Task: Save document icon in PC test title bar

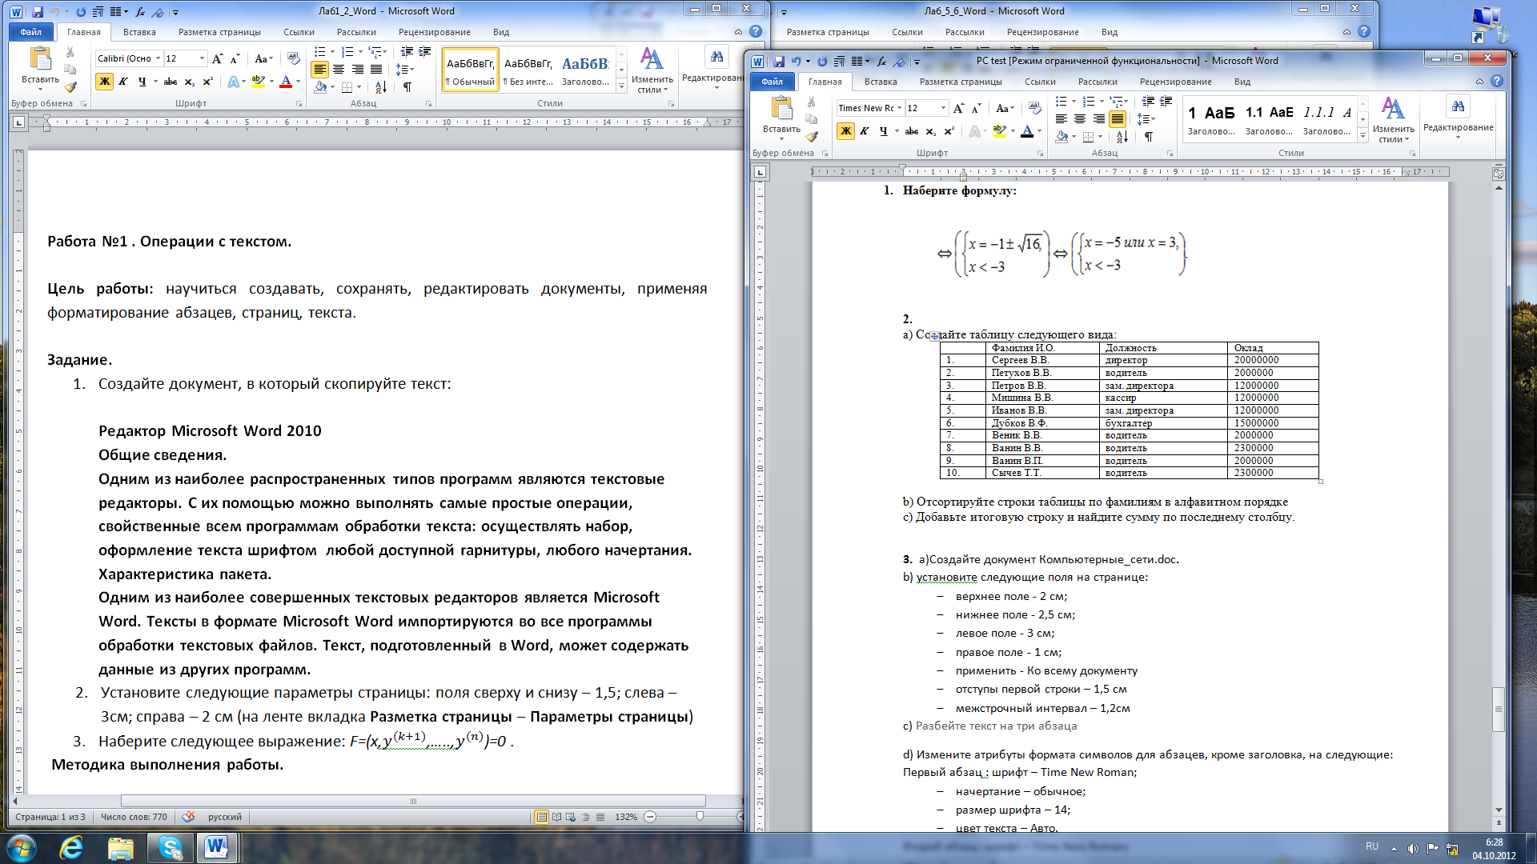Action: [x=779, y=62]
